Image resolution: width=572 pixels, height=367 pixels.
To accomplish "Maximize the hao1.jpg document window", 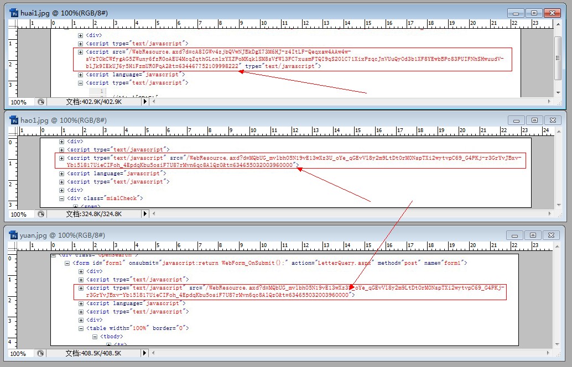I will (534, 120).
